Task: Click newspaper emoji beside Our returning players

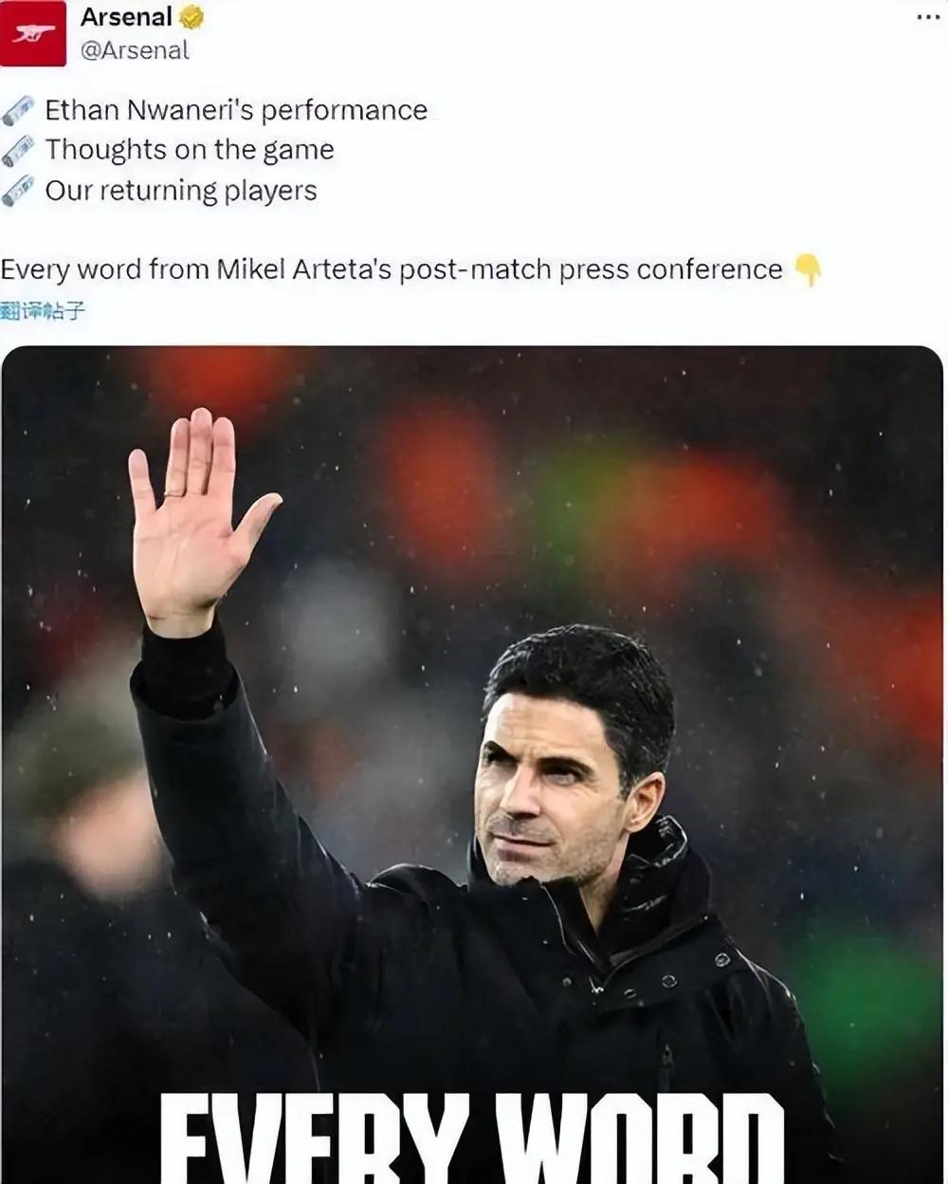Action: [x=18, y=191]
